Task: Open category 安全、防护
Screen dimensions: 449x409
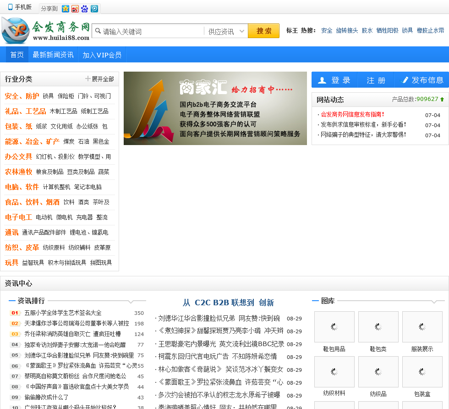Action: tap(22, 96)
